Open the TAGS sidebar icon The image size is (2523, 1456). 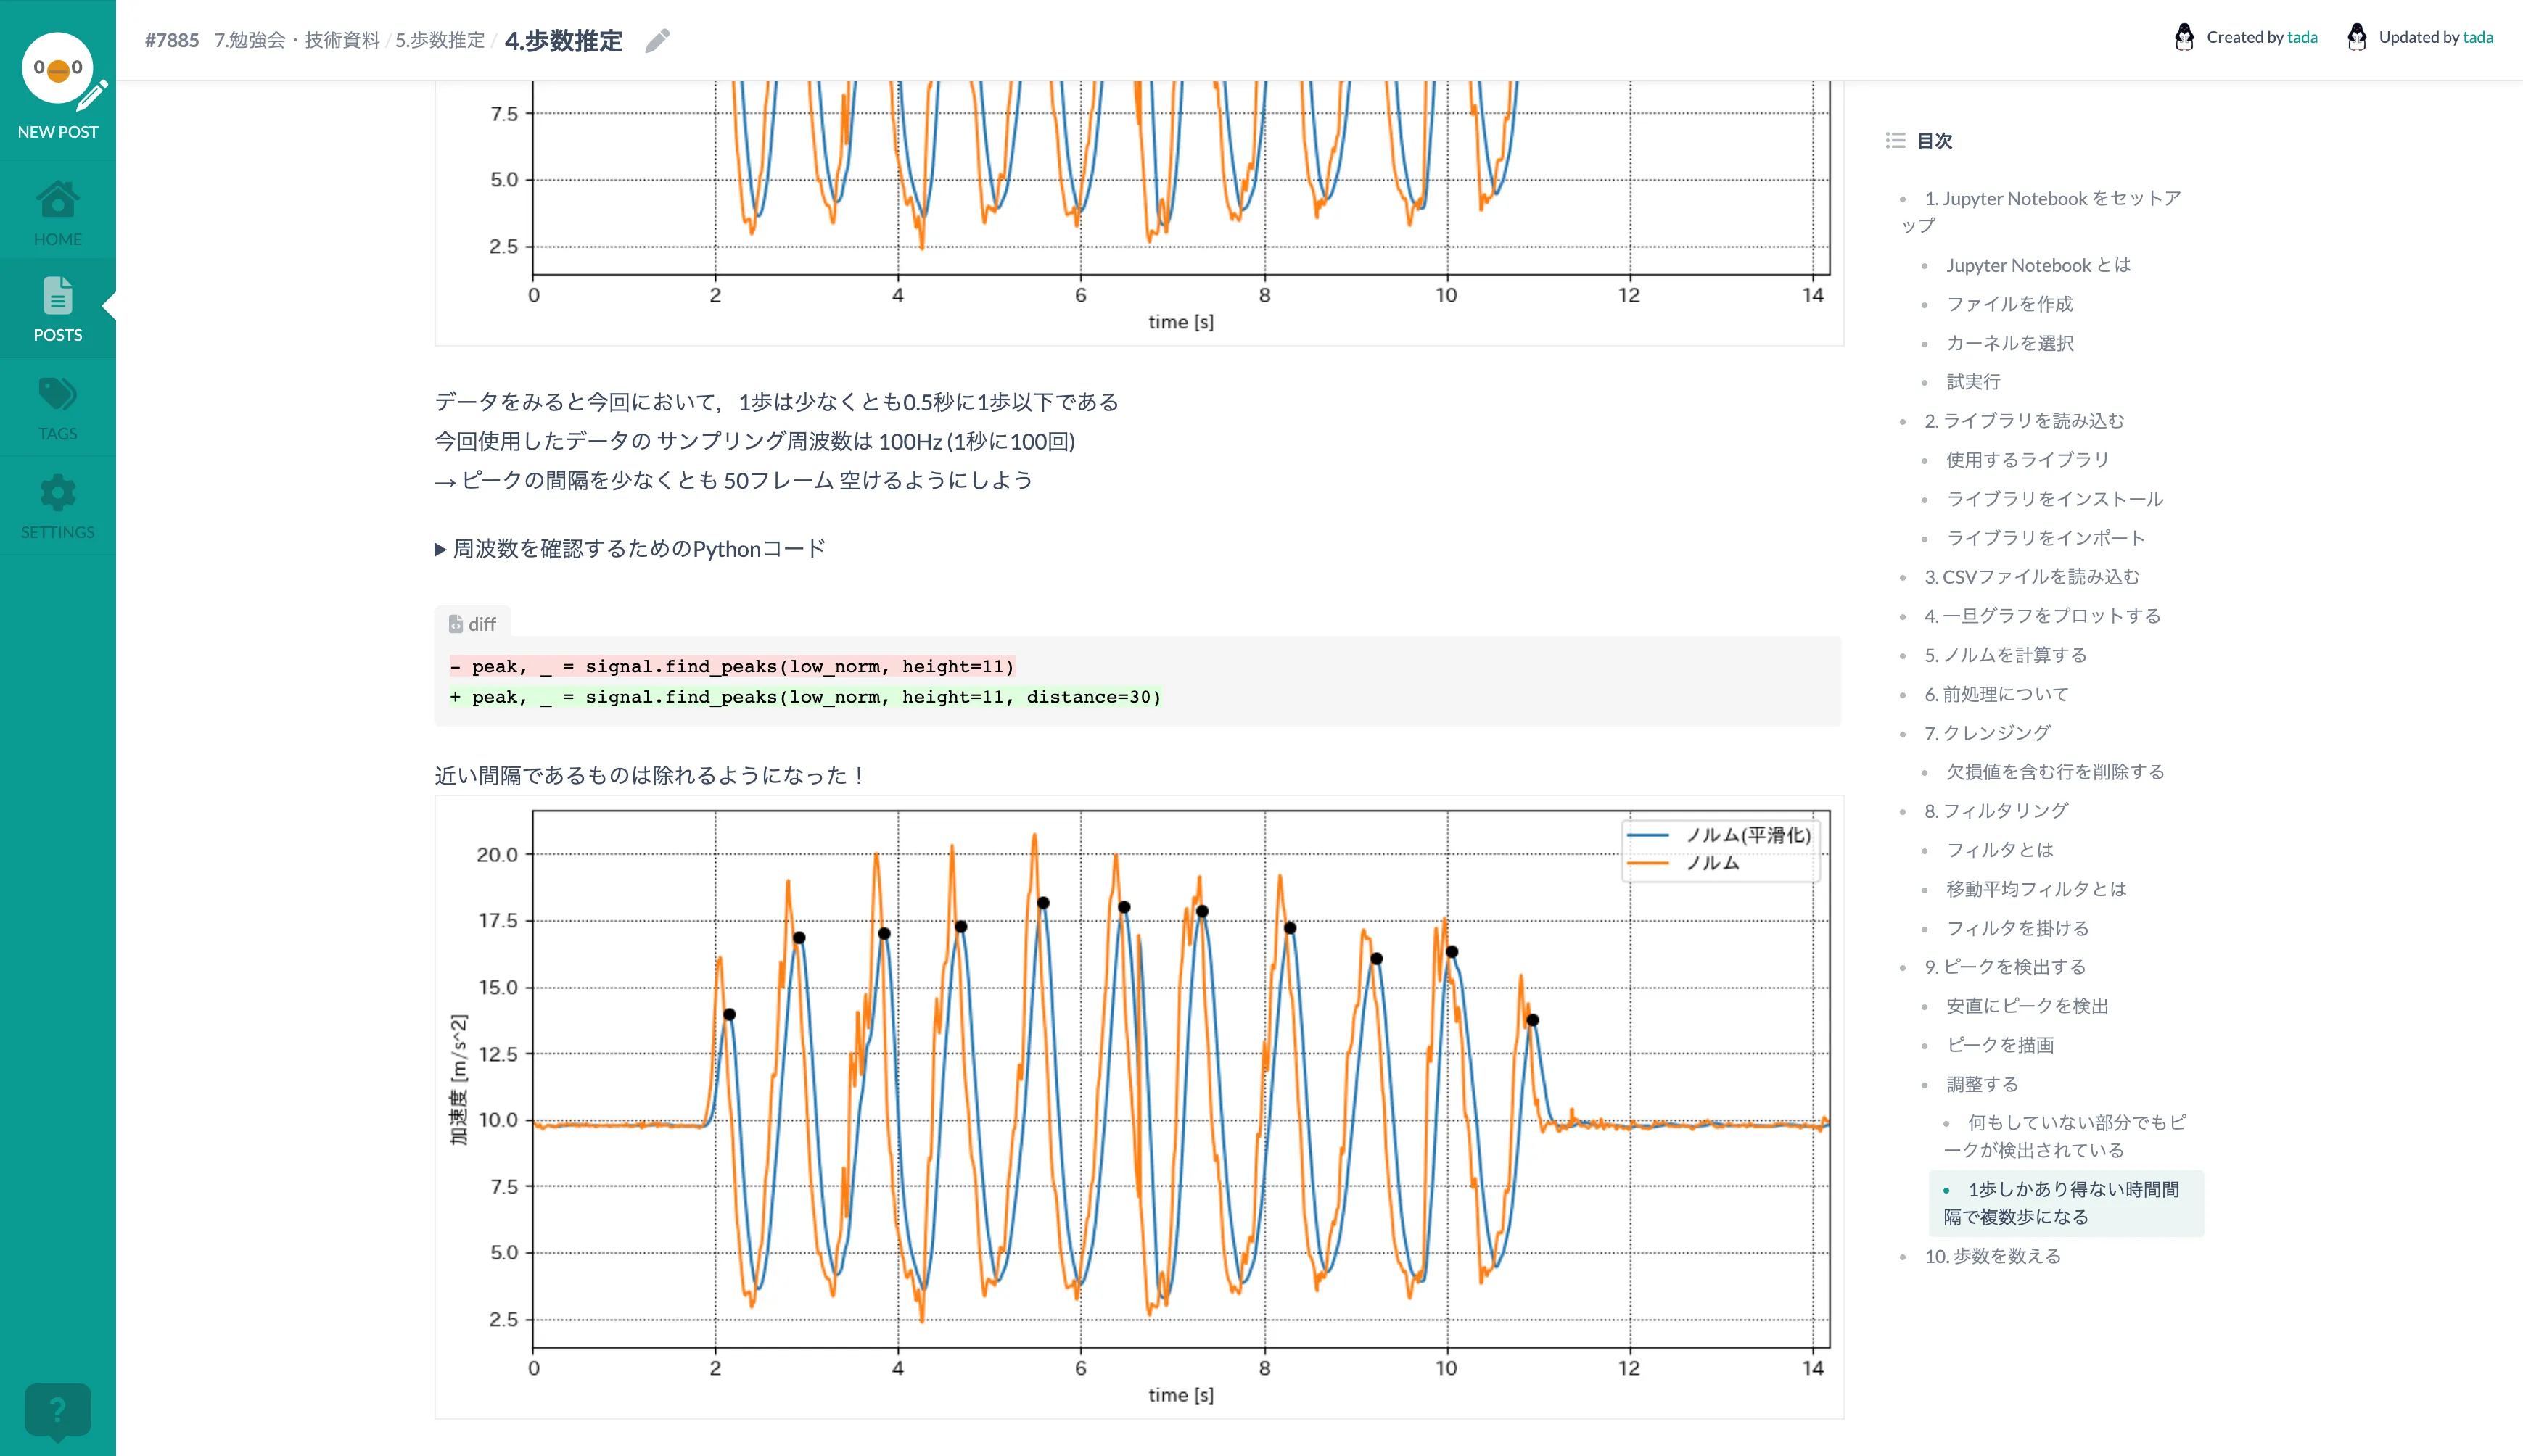tap(58, 395)
